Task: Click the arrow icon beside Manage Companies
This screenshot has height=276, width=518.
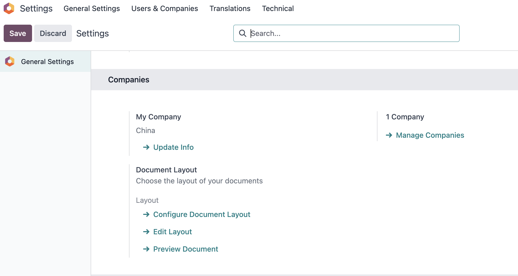Action: (389, 135)
